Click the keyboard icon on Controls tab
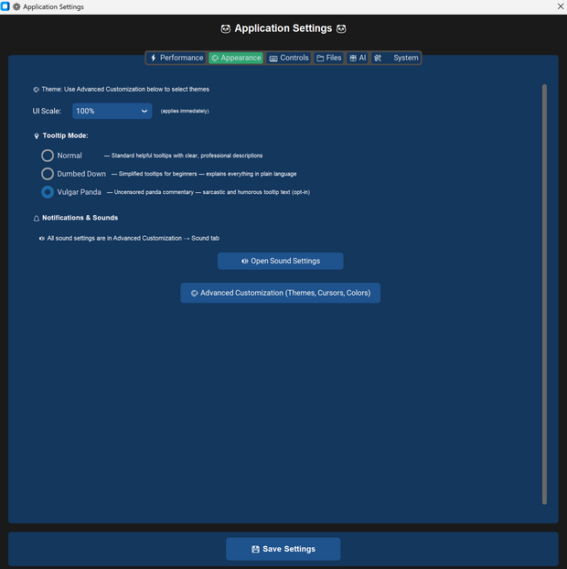This screenshot has height=569, width=567. tap(273, 58)
